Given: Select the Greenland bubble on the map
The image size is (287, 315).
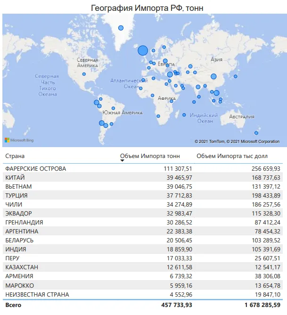Looking at the screenshot, I should 121,28.
